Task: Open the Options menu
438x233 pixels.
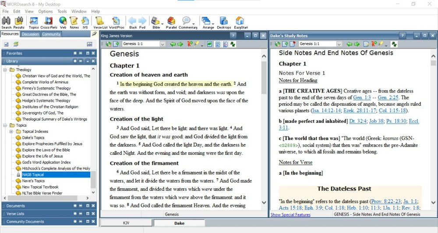Action: (45, 11)
